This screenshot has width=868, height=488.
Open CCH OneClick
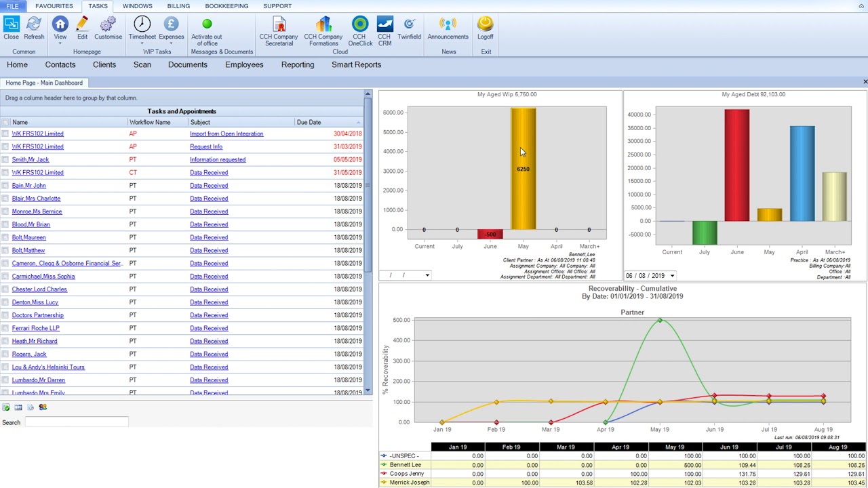[x=360, y=24]
